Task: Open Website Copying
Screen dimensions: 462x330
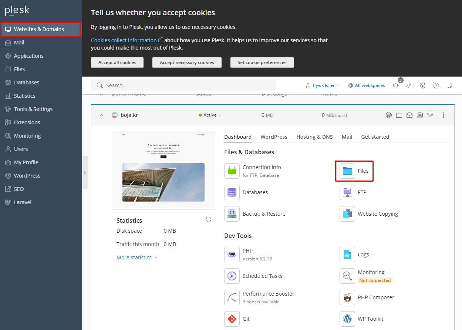Action: click(x=369, y=214)
